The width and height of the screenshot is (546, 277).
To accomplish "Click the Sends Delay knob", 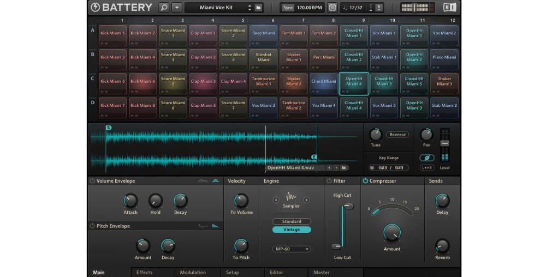I will (442, 201).
